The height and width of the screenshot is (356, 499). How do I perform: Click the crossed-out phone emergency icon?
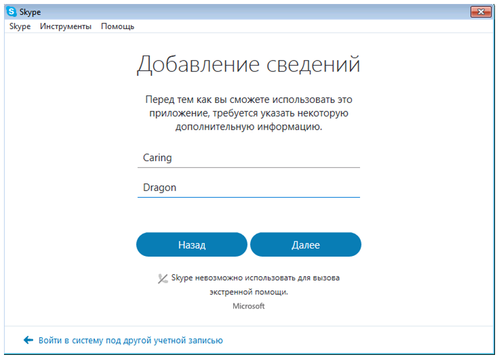tap(163, 279)
